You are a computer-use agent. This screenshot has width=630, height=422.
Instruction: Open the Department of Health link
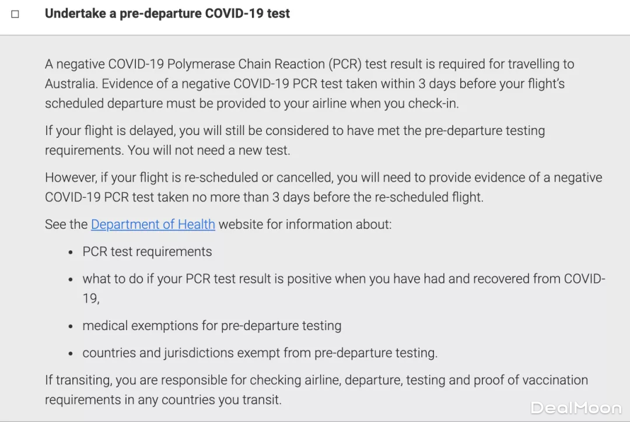pos(153,225)
